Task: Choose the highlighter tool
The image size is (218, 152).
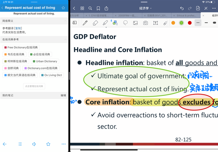Action: 105,23
